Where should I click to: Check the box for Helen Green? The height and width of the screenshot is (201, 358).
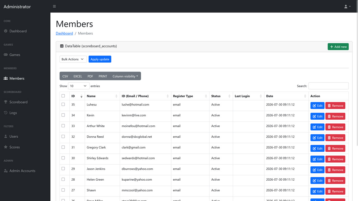[x=63, y=179]
